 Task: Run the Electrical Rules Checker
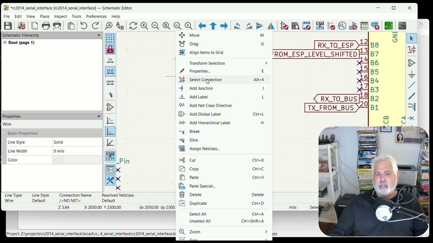(331, 26)
